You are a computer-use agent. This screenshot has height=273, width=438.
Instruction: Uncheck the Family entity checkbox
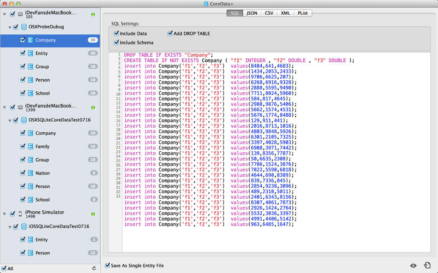tap(22, 146)
